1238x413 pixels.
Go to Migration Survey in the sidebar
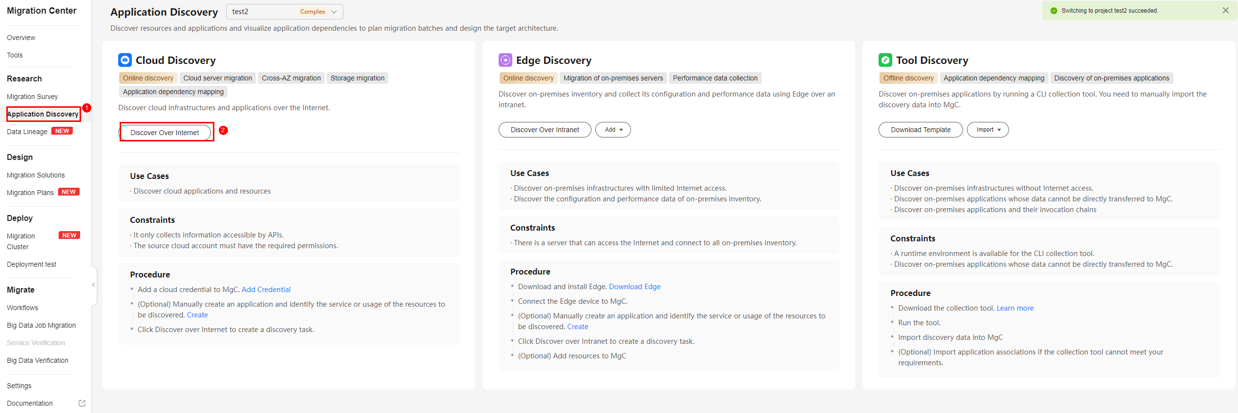32,97
